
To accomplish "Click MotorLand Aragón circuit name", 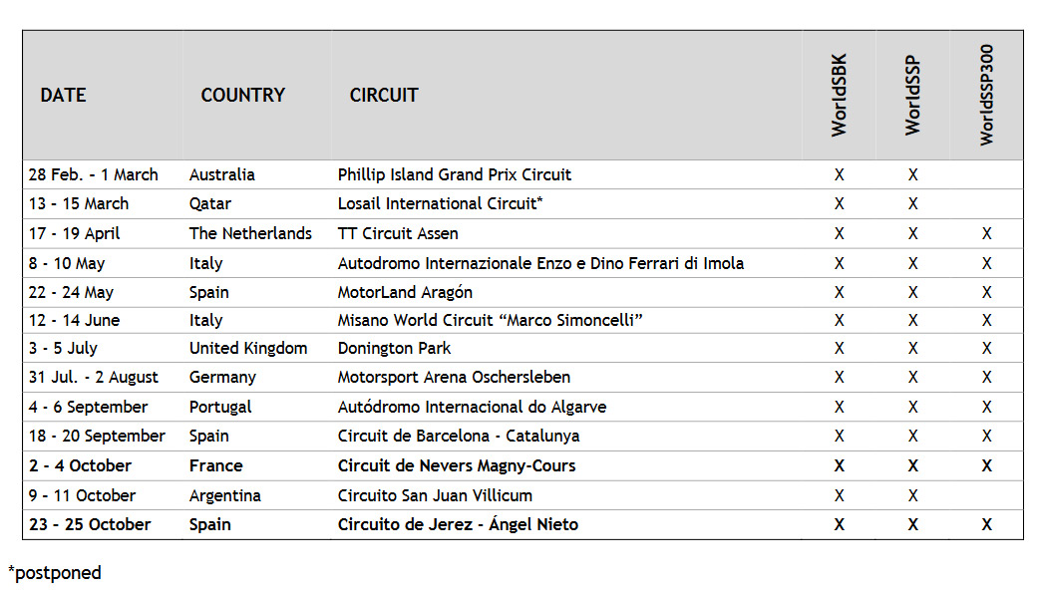I will (405, 292).
